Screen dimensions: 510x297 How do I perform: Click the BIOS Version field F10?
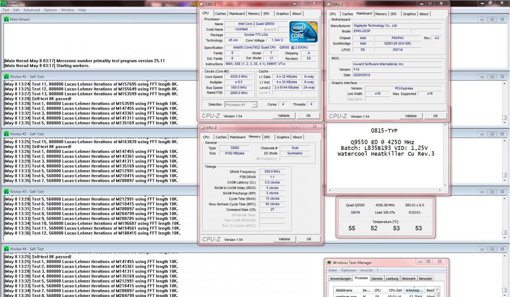397,69
